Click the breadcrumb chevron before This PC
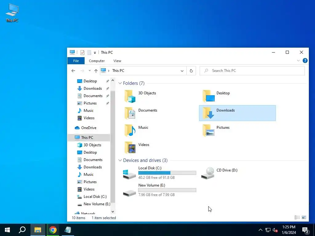Viewport: 315px width, 236px height. coord(109,71)
